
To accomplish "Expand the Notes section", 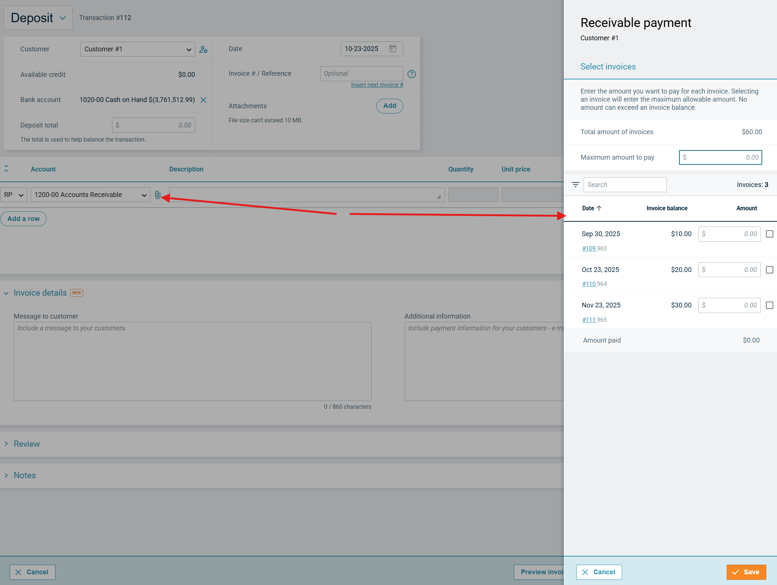I will click(24, 475).
